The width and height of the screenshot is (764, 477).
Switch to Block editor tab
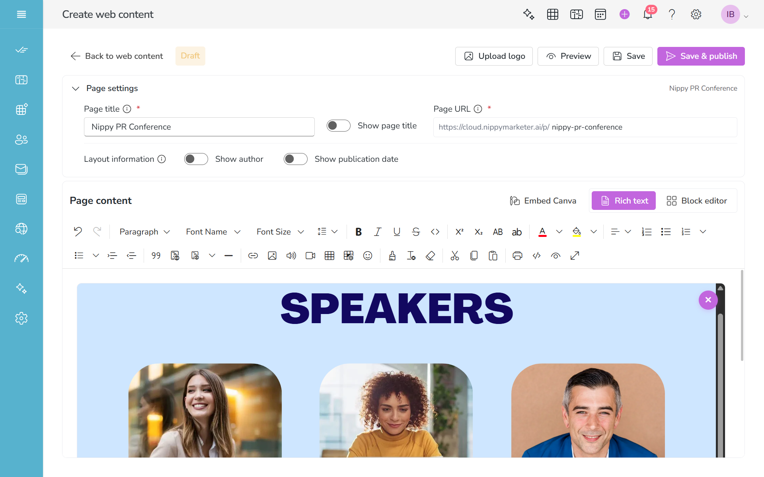[x=697, y=201]
